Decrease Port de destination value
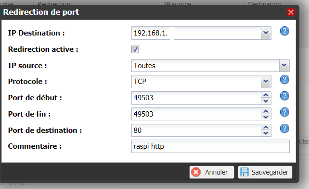The width and height of the screenshot is (309, 189). pos(266,133)
